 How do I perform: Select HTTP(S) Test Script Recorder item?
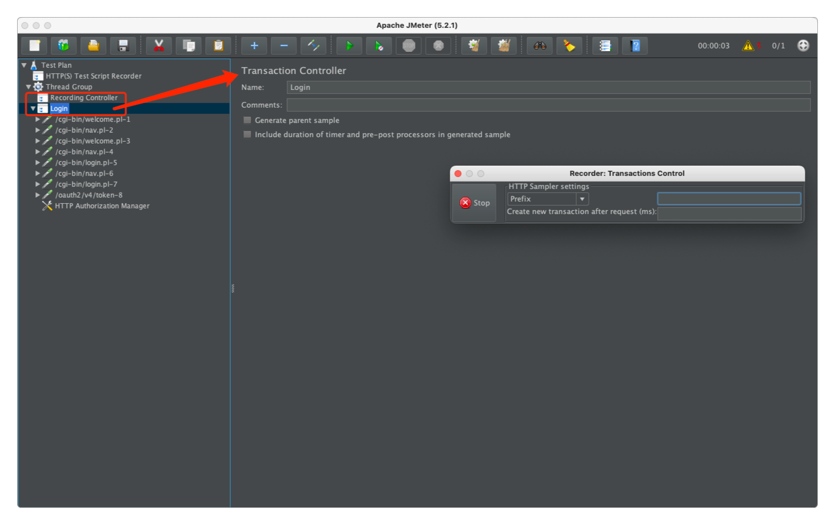pos(93,76)
